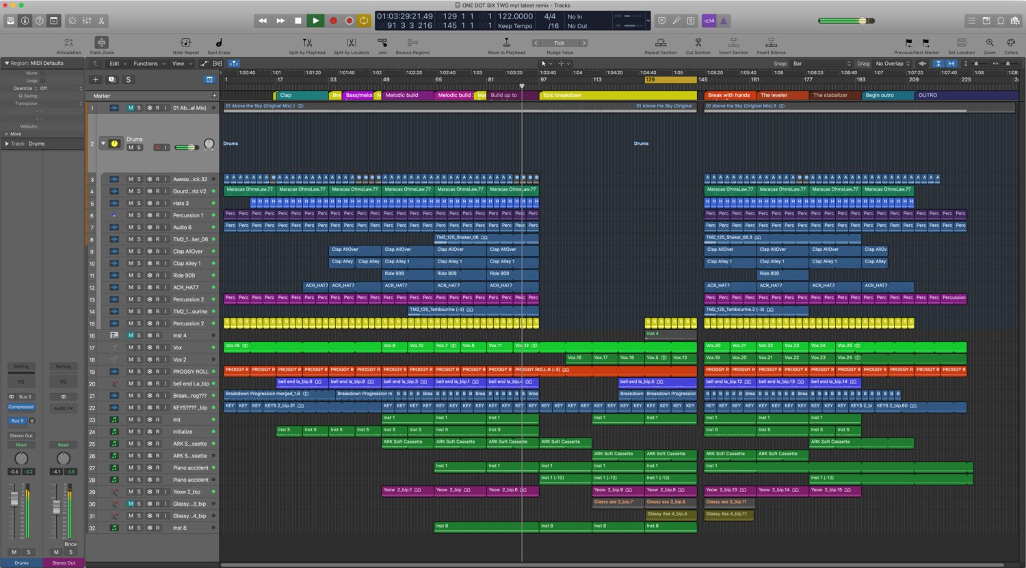This screenshot has height=568, width=1026.
Task: Click the Cut Section icon
Action: click(x=698, y=43)
